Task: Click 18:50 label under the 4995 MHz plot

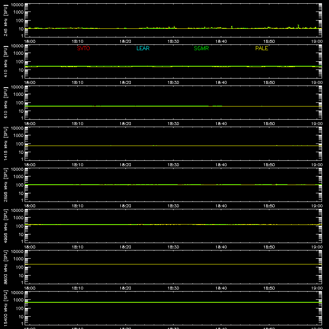Action: tap(269, 247)
